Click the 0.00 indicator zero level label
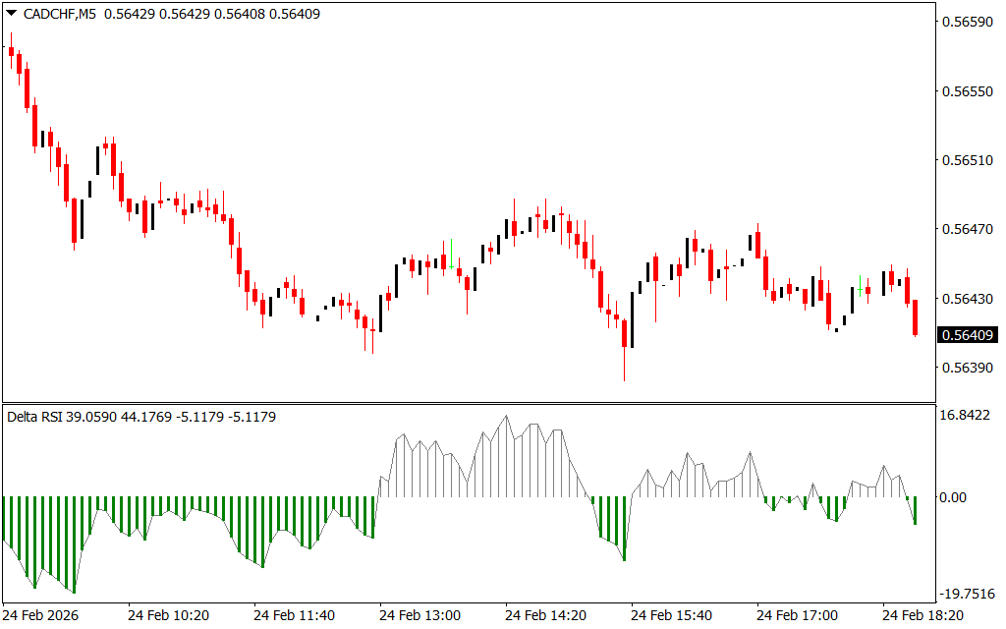The height and width of the screenshot is (629, 1006). click(x=953, y=497)
